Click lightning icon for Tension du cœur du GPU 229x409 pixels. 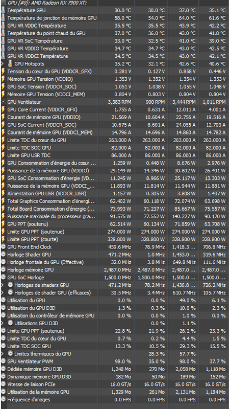pos(3,72)
